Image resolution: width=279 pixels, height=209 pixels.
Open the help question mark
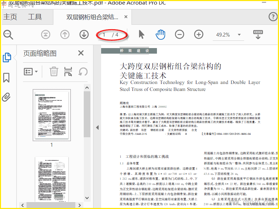273,17
